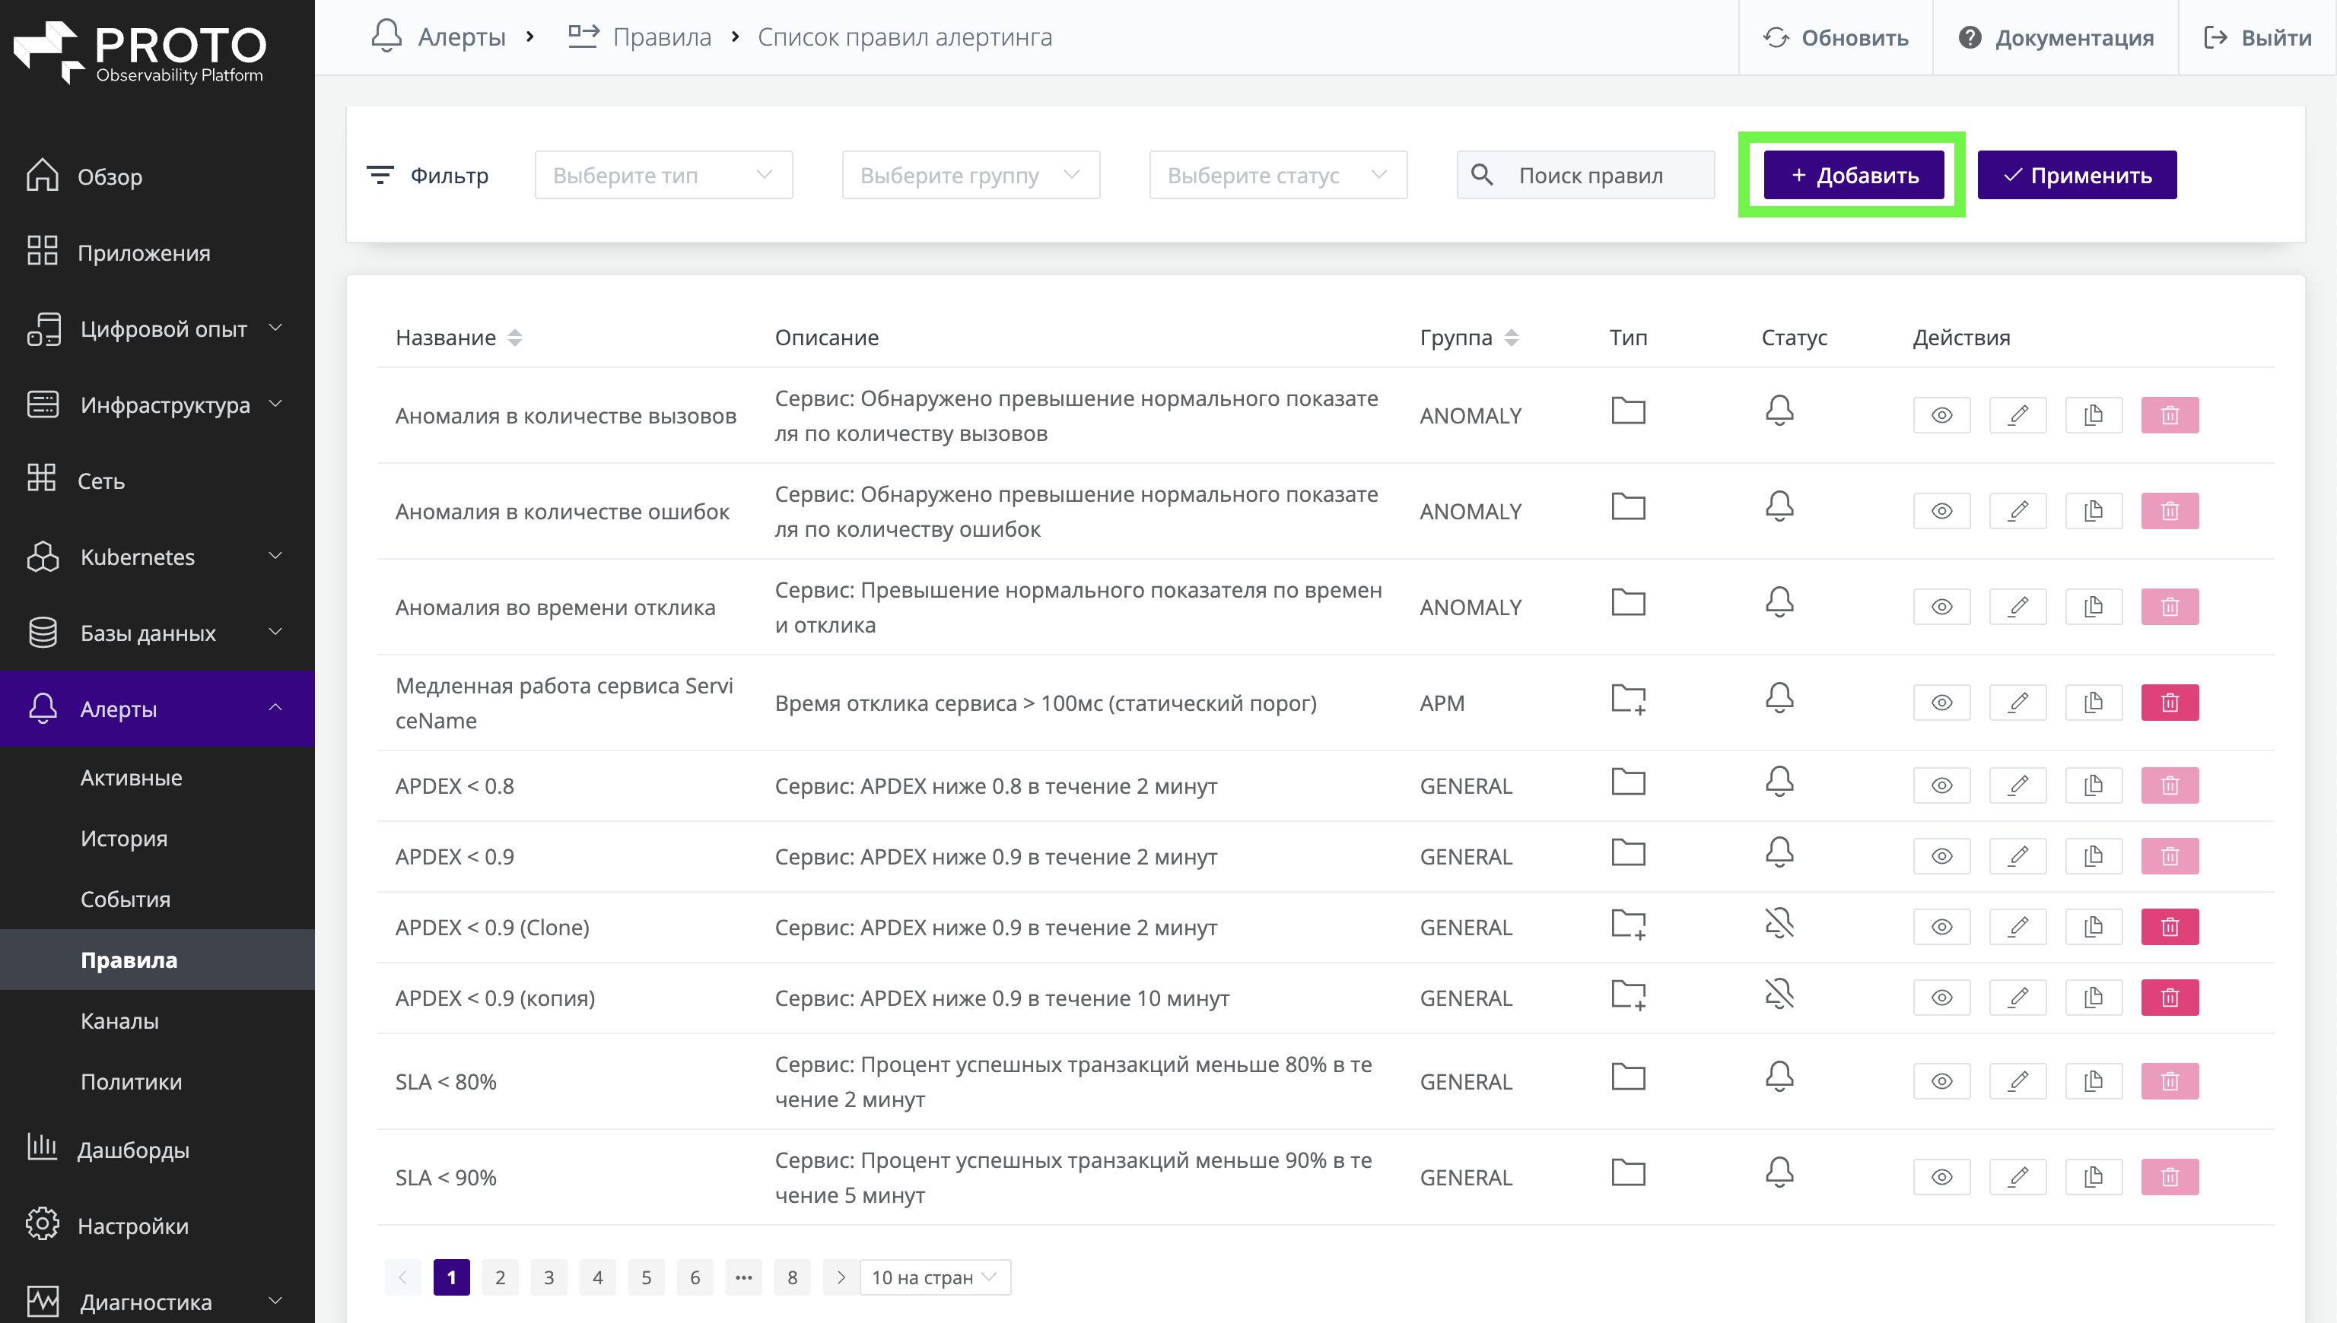
Task: Enable muted bell for 'APDEX < 0.9 (Clone)'
Action: (1779, 923)
